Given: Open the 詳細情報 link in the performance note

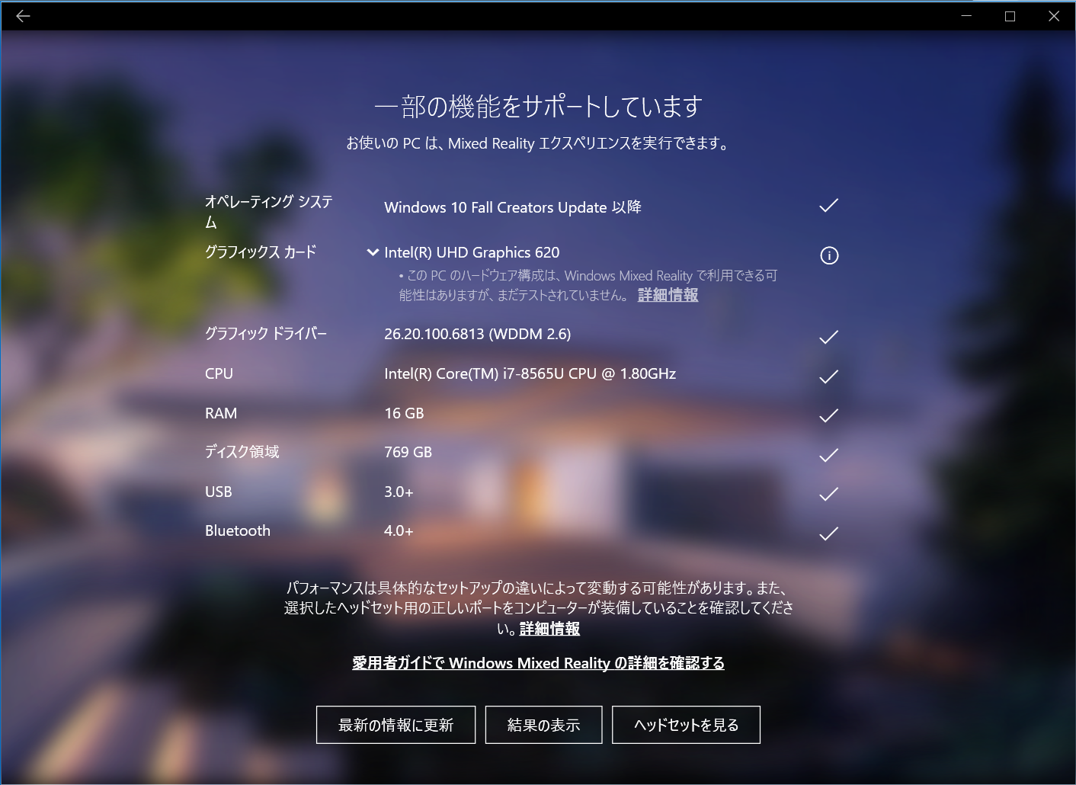Looking at the screenshot, I should coord(548,629).
